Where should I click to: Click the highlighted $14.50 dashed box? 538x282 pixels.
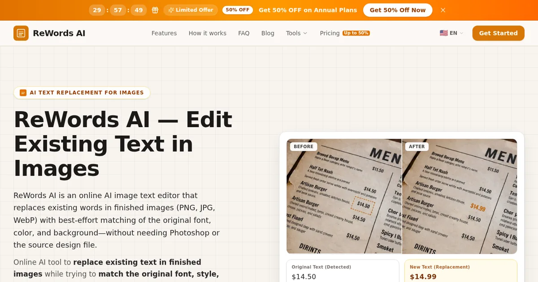(x=363, y=205)
